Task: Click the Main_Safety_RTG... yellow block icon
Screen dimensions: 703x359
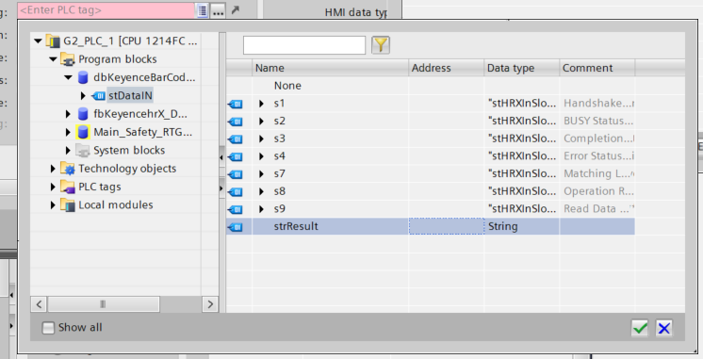Action: [83, 132]
